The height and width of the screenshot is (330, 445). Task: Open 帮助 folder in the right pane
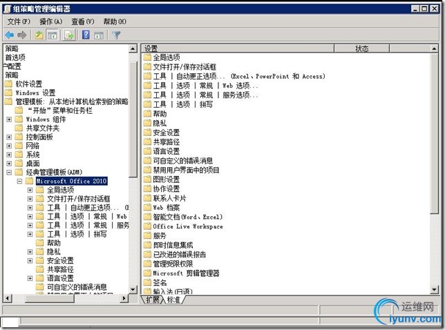(160, 114)
